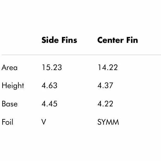Click the Center Fin column header
Viewport: 161px width, 161px height.
(117, 40)
